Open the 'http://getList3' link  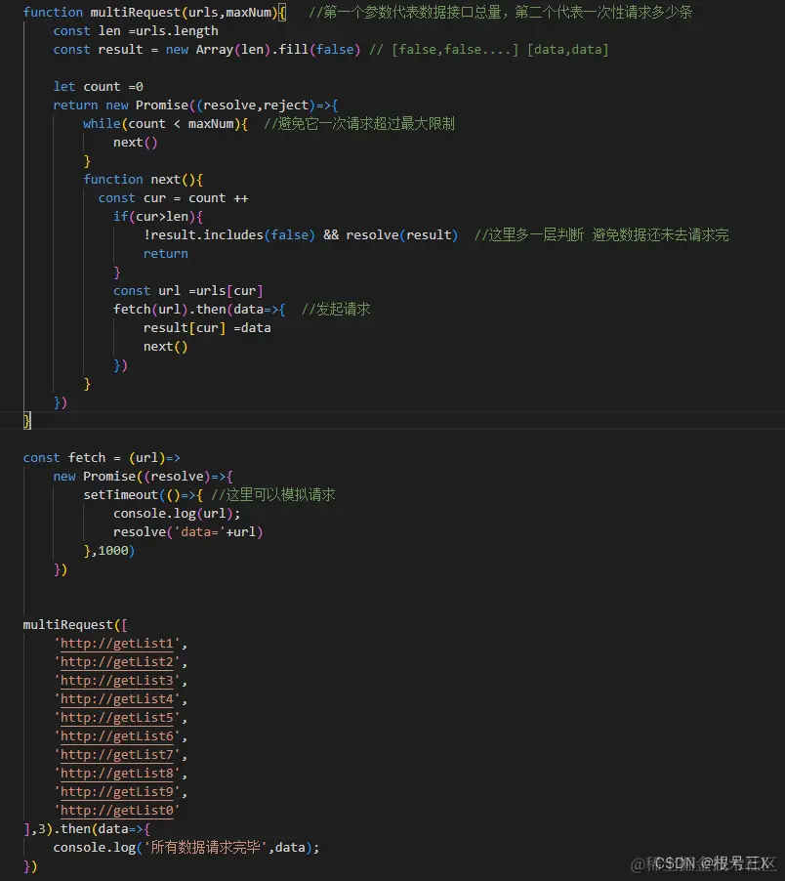coord(117,681)
